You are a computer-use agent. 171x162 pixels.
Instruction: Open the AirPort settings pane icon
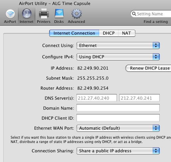[10, 14]
